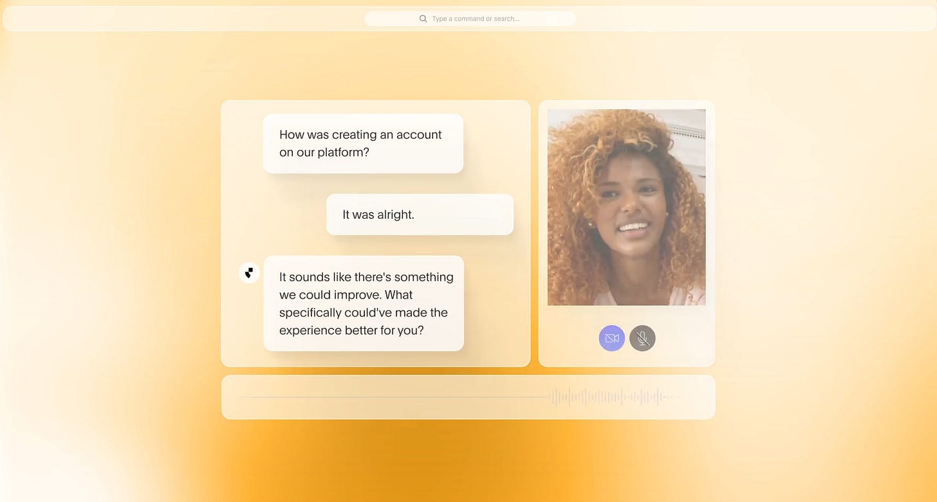
Task: Select the 'How was creating an account' message
Action: tap(363, 144)
